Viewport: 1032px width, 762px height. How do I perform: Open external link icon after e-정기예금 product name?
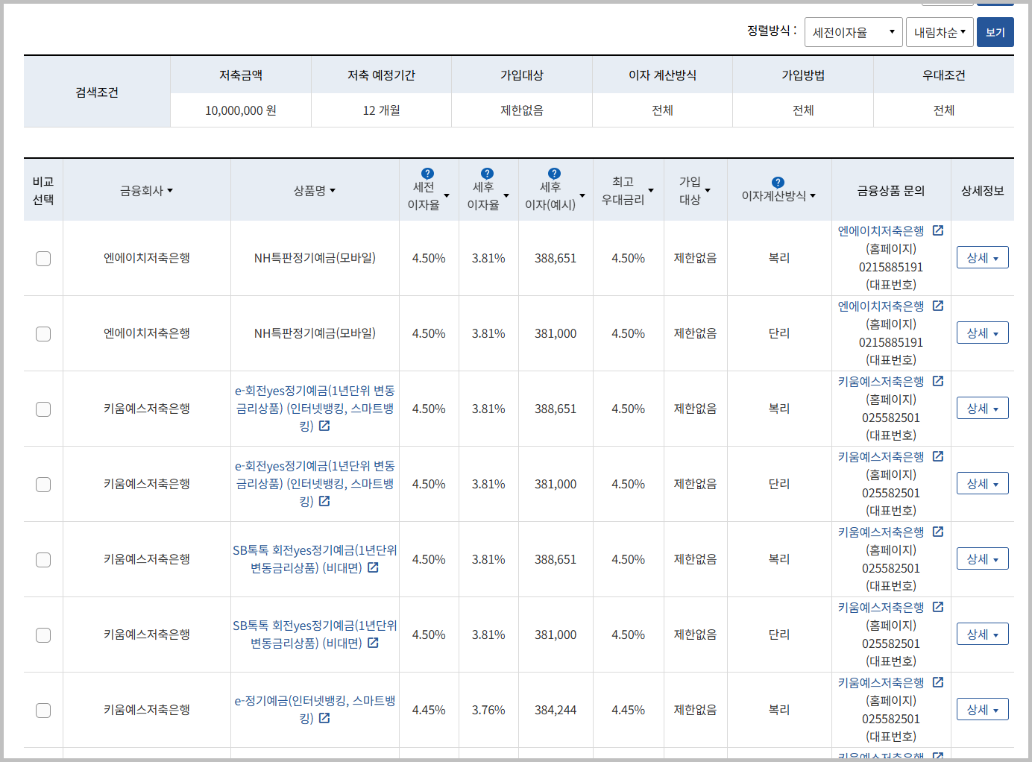(324, 718)
